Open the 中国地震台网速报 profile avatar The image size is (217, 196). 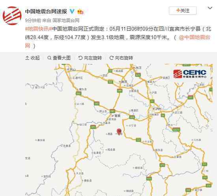pyautogui.click(x=12, y=16)
